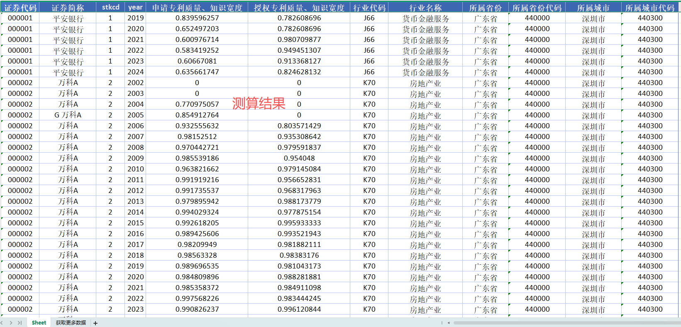Image resolution: width=681 pixels, height=327 pixels.
Task: Click the cell showing 0.803571429
Action: point(299,126)
